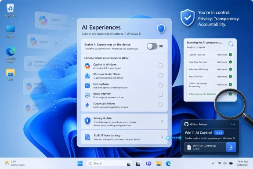Click the faded Summarize this page card

[x=37, y=63]
